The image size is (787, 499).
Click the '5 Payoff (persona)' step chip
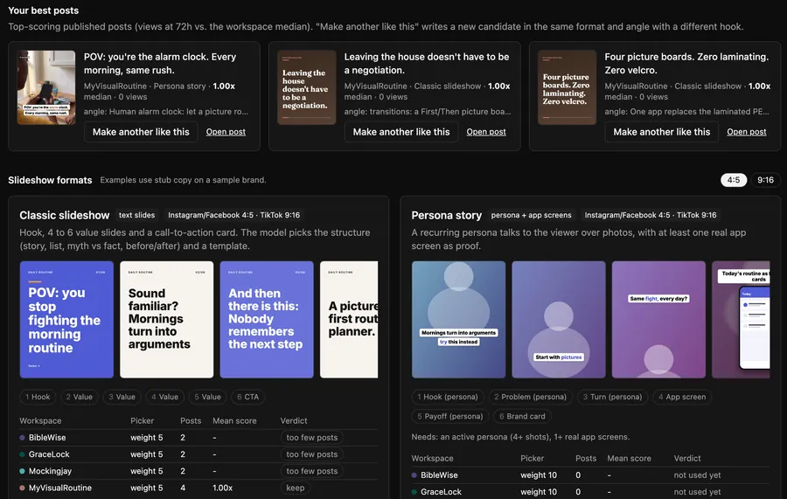pyautogui.click(x=450, y=416)
